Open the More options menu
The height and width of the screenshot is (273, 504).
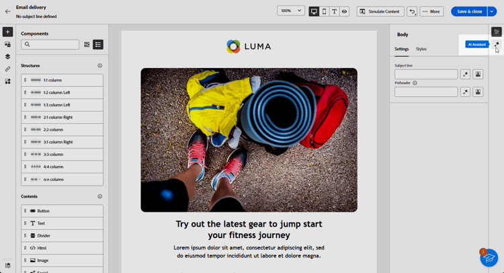pos(431,11)
